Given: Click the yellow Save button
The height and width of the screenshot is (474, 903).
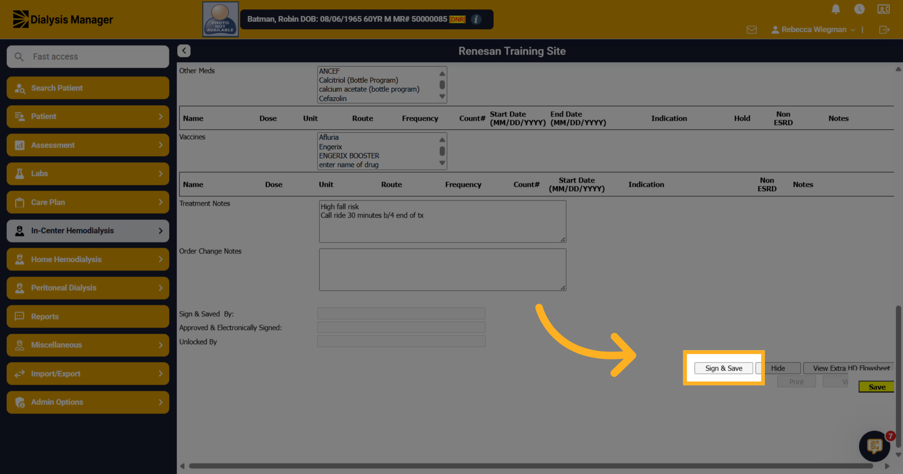Looking at the screenshot, I should [x=877, y=387].
